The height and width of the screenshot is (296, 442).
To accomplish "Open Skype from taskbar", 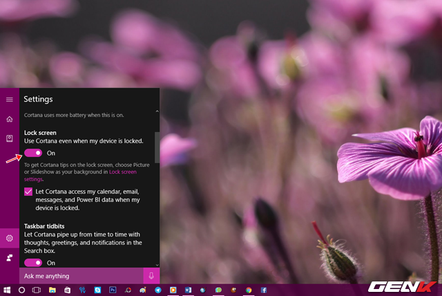I will coord(97,290).
